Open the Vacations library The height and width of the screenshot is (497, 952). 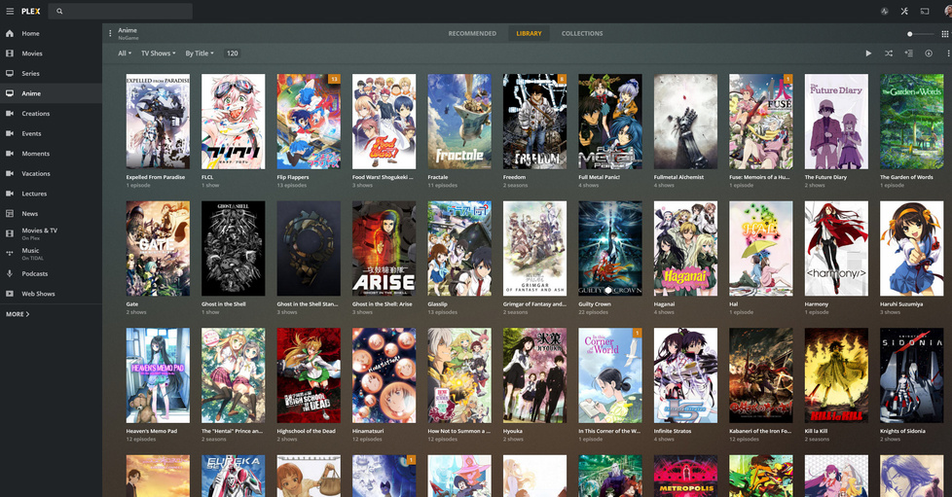pos(51,173)
